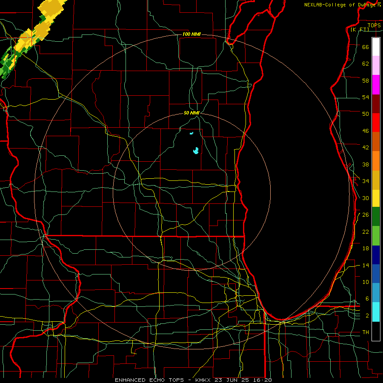Click the light blue legend swatch
The width and height of the screenshot is (383, 383).
(376, 292)
